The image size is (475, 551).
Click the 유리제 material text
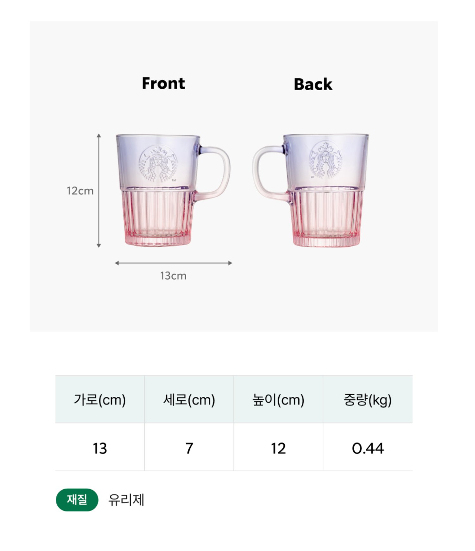[126, 500]
